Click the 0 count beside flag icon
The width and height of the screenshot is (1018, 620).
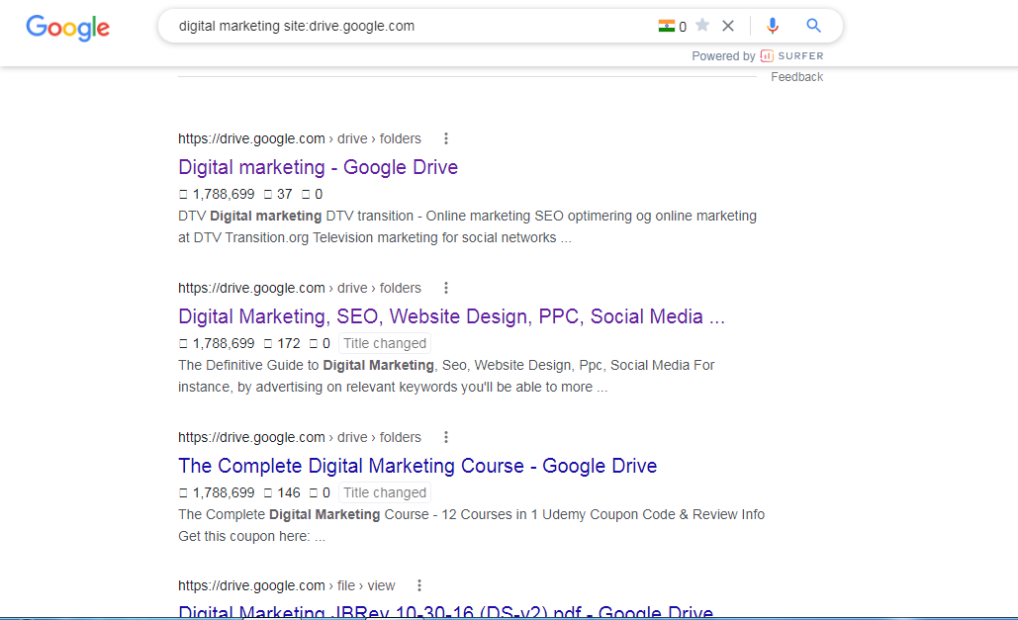683,27
